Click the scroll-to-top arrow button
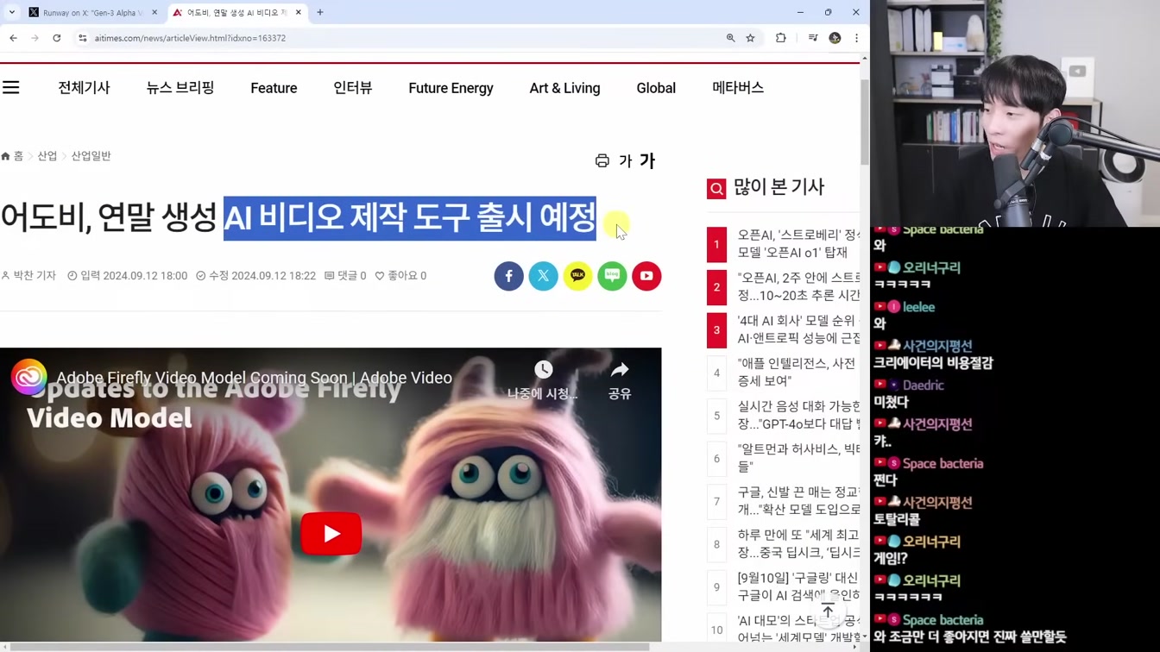Screen dimensions: 1160x652 pyautogui.click(x=827, y=611)
